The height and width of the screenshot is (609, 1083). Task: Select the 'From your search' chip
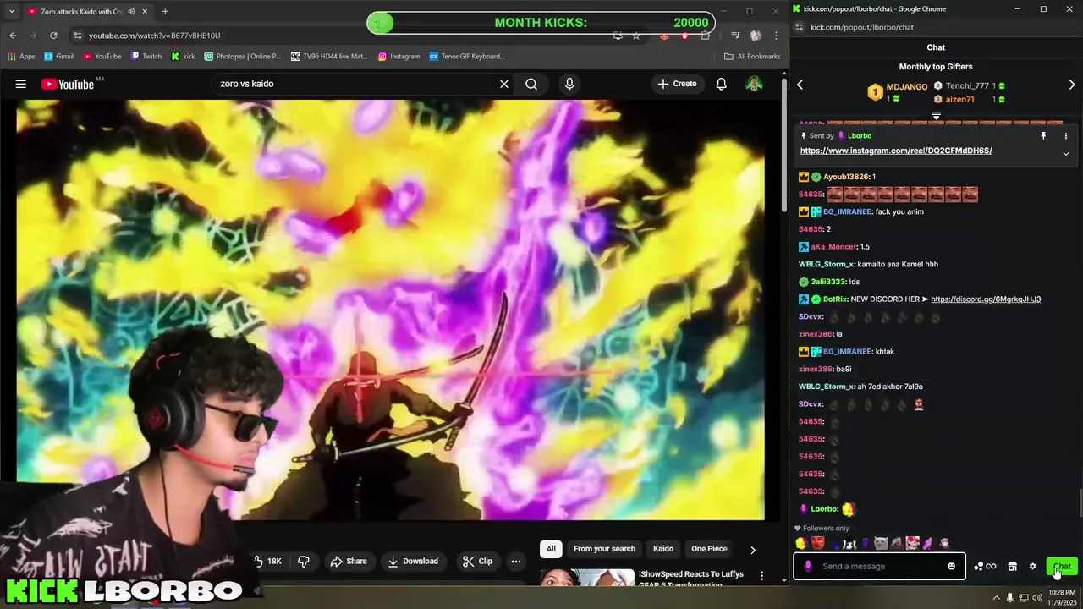604,549
